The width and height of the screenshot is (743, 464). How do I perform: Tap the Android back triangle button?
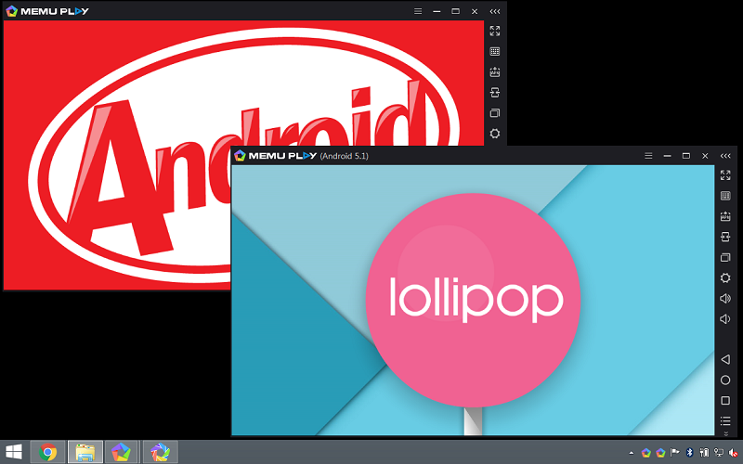point(725,359)
